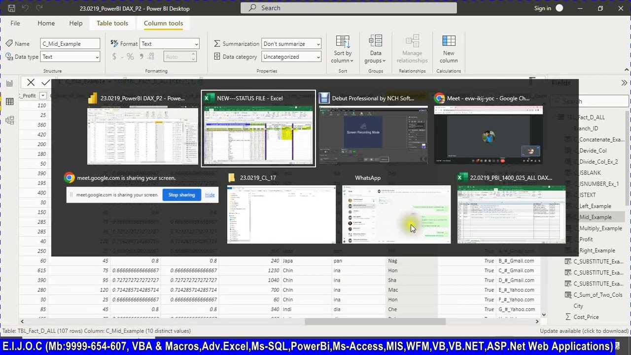Open the currency symbol dropdown arrow
The image size is (631, 355).
(121, 57)
